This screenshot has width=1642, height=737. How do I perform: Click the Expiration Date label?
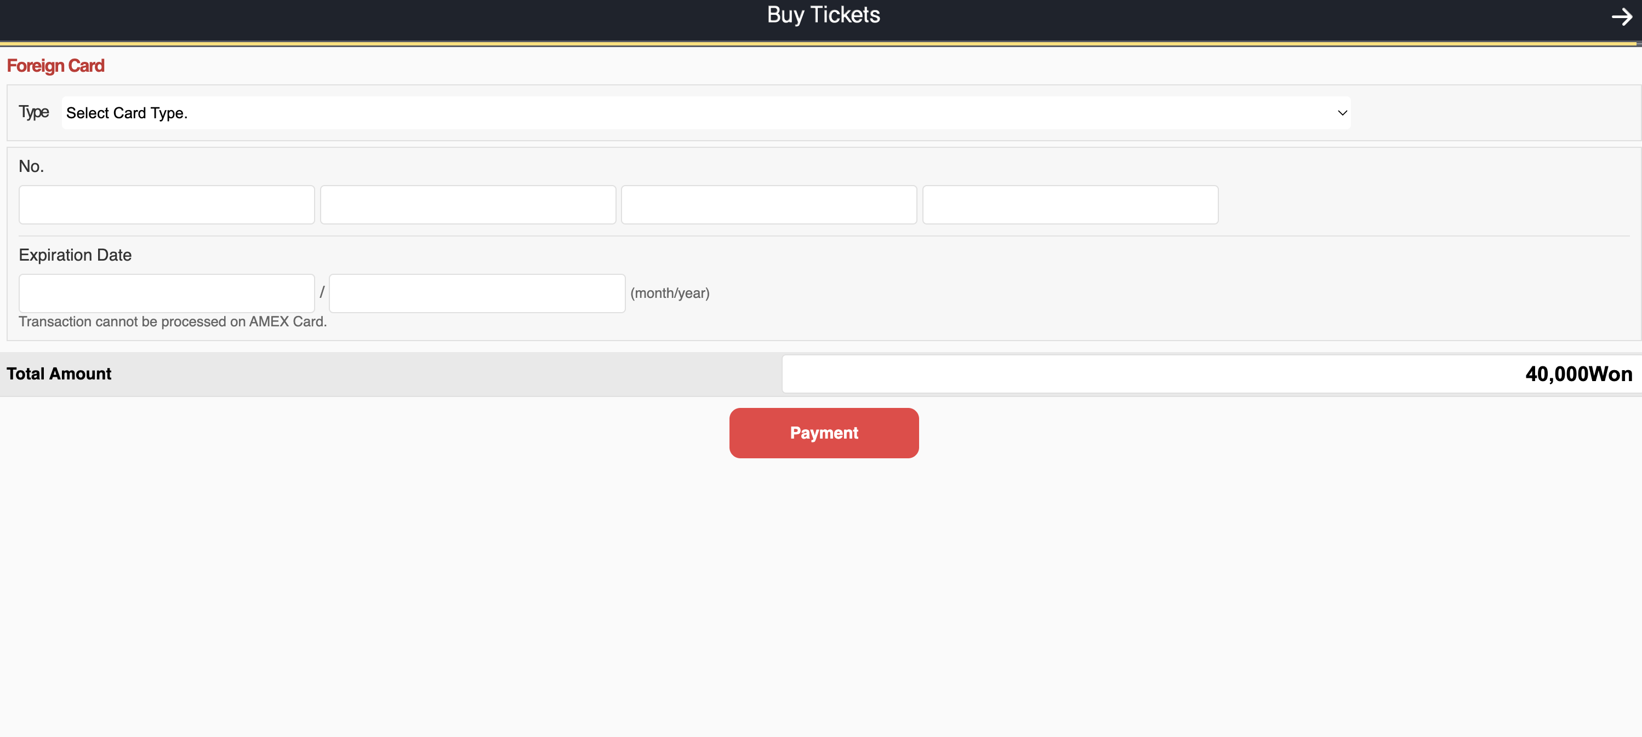point(75,255)
